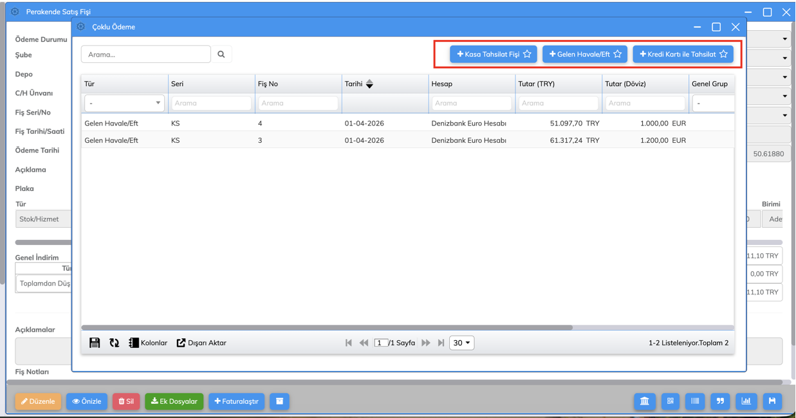Image resolution: width=796 pixels, height=418 pixels.
Task: Click the Hesap column Arama filter field
Action: tap(472, 103)
